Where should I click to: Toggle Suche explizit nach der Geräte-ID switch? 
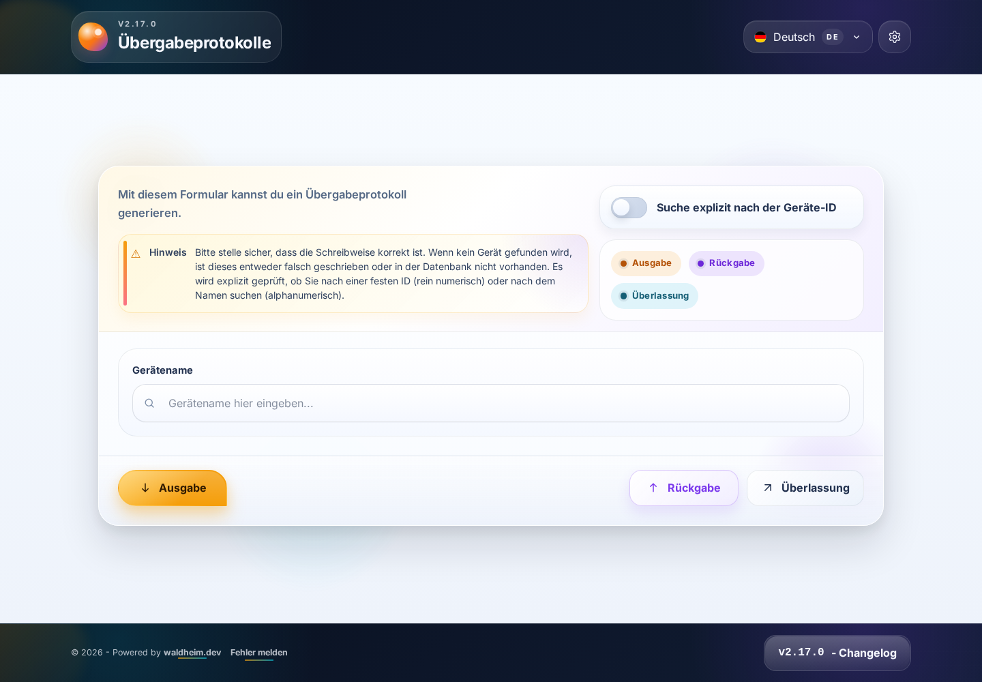point(629,207)
